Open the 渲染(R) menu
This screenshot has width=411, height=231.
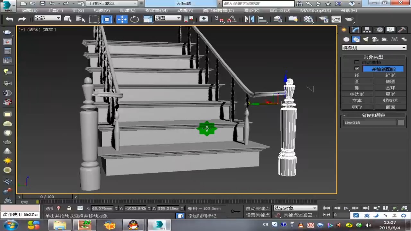click(x=251, y=10)
